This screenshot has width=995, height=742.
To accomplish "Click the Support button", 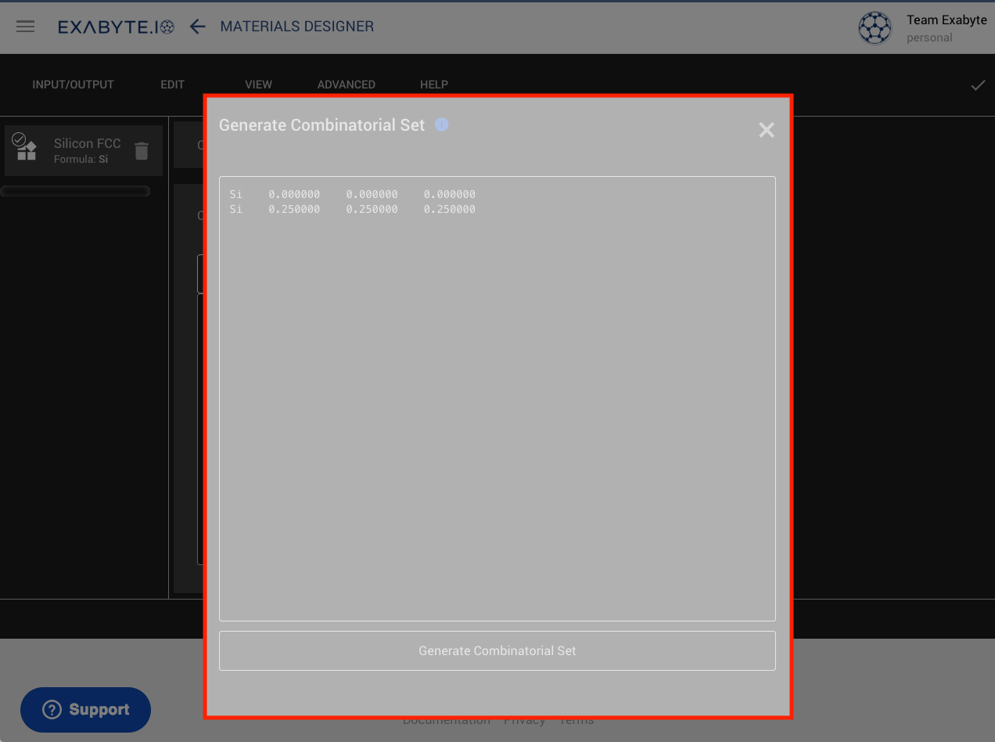I will pos(85,710).
